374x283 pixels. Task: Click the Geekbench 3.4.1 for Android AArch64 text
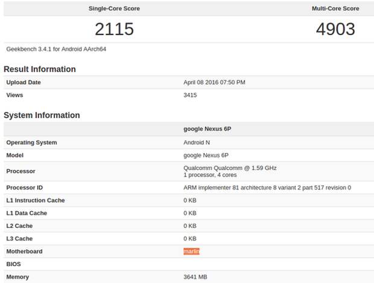click(x=56, y=49)
